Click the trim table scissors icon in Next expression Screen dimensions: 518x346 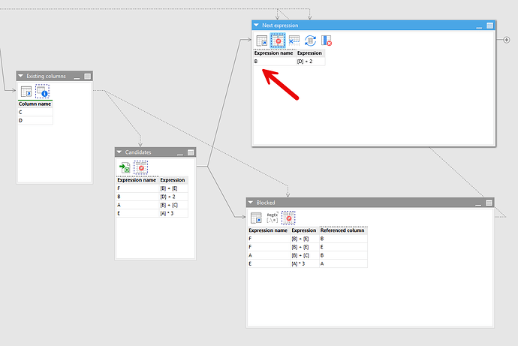pyautogui.click(x=294, y=41)
